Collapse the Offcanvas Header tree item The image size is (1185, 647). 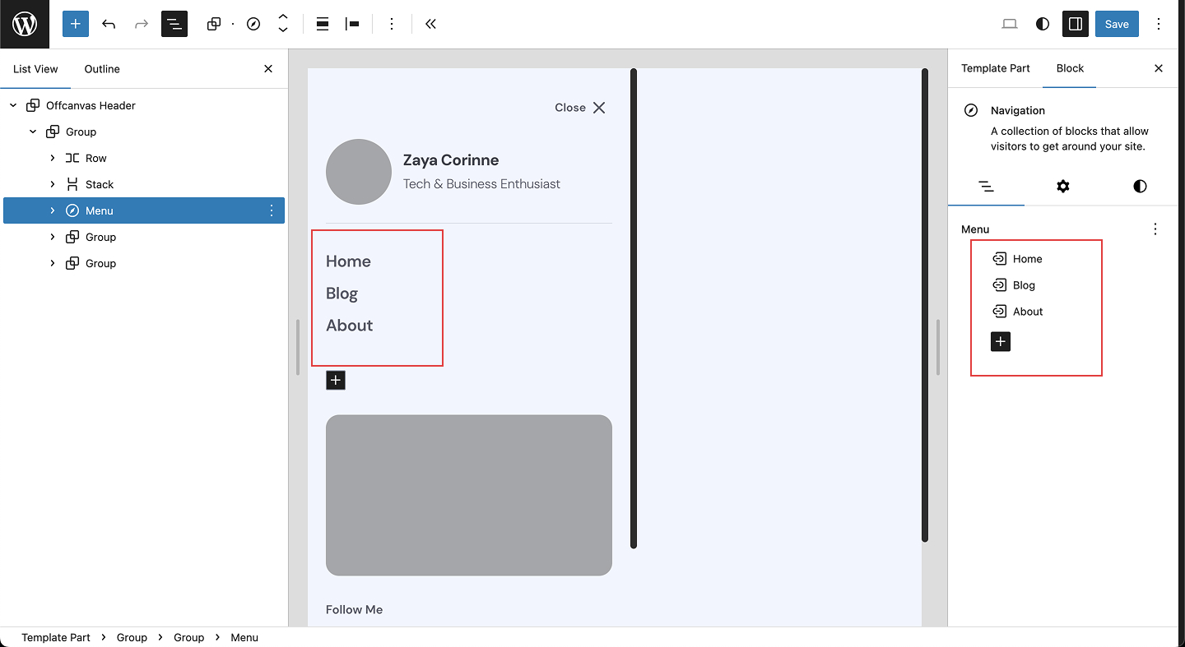tap(13, 105)
